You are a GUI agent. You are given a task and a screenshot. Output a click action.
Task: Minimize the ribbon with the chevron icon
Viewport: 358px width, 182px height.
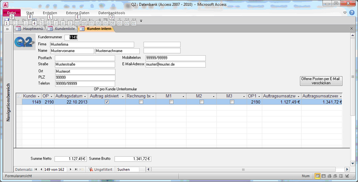345,13
